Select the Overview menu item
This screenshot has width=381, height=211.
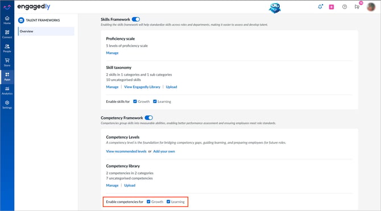(46, 31)
